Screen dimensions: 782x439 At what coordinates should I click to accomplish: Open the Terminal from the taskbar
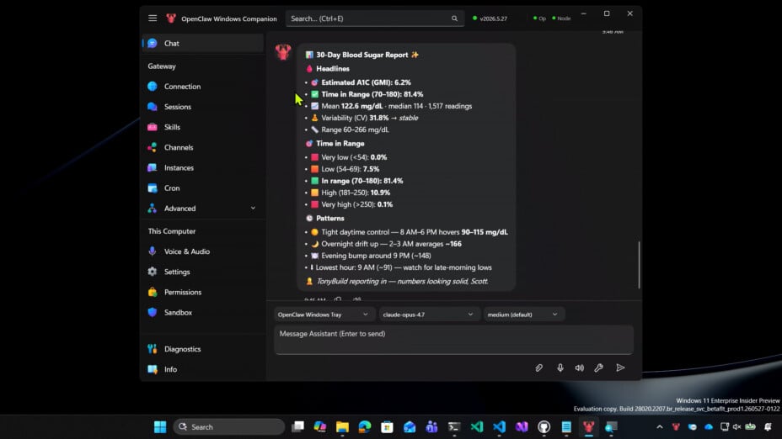point(454,427)
